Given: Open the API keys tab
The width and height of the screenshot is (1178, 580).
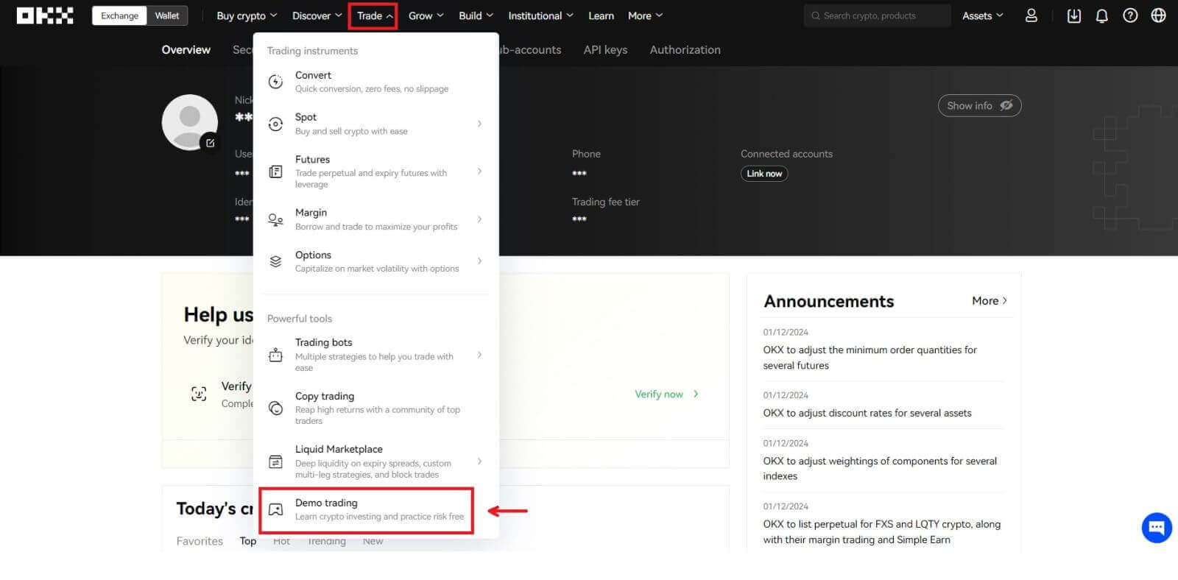Looking at the screenshot, I should pyautogui.click(x=605, y=49).
